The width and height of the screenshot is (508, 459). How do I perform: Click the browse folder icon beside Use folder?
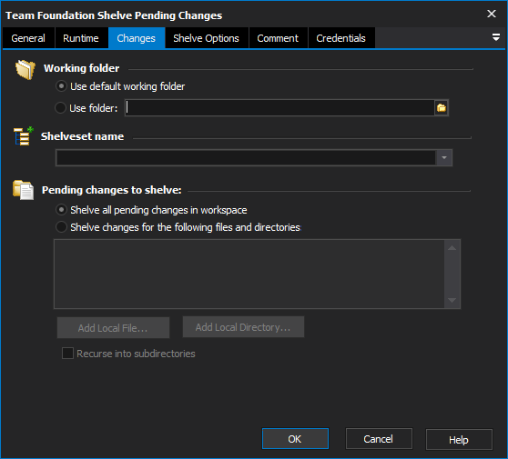click(442, 108)
